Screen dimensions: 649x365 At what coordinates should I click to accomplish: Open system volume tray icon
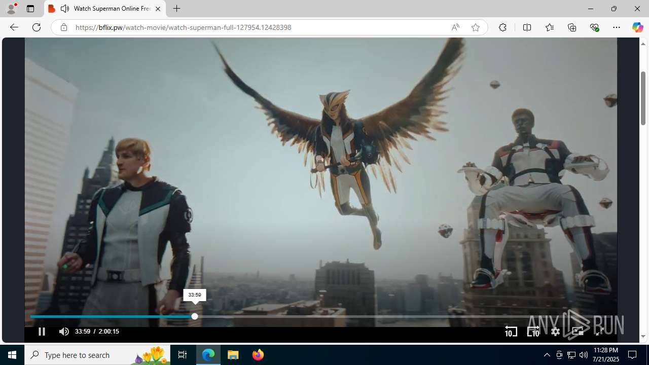click(584, 355)
